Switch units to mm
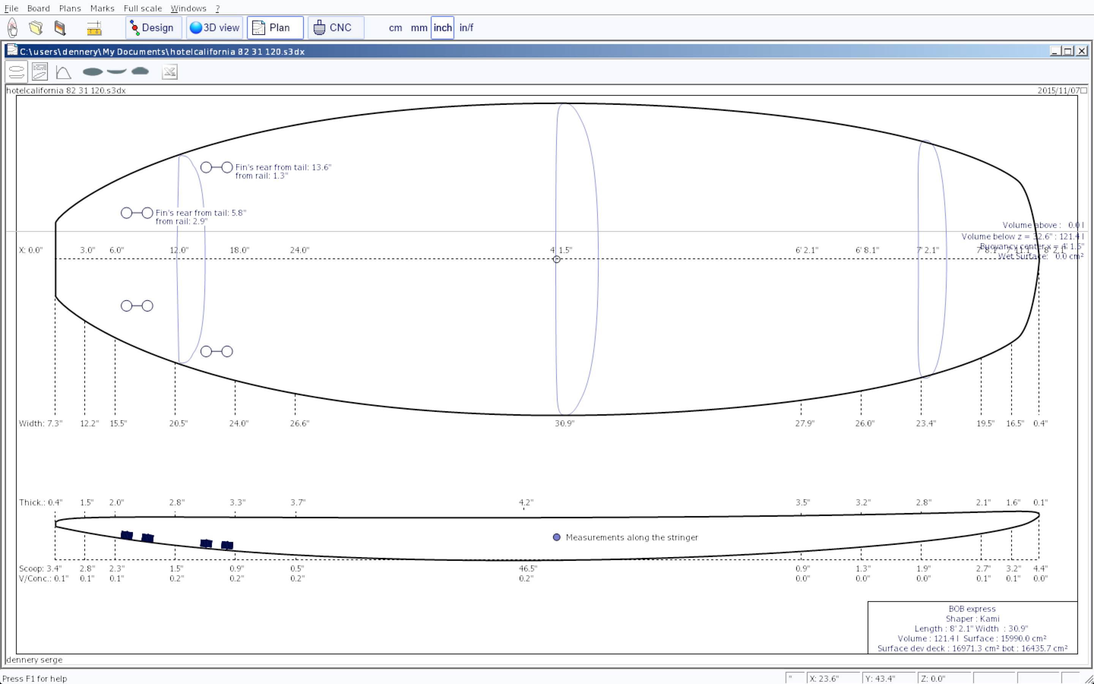Screen dimensions: 1094x684 click(419, 28)
